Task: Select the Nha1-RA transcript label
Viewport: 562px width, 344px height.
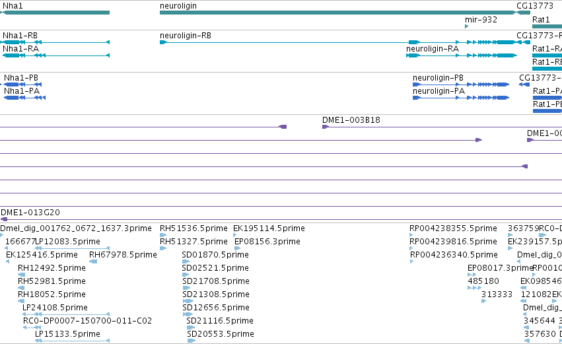Action: (20, 48)
